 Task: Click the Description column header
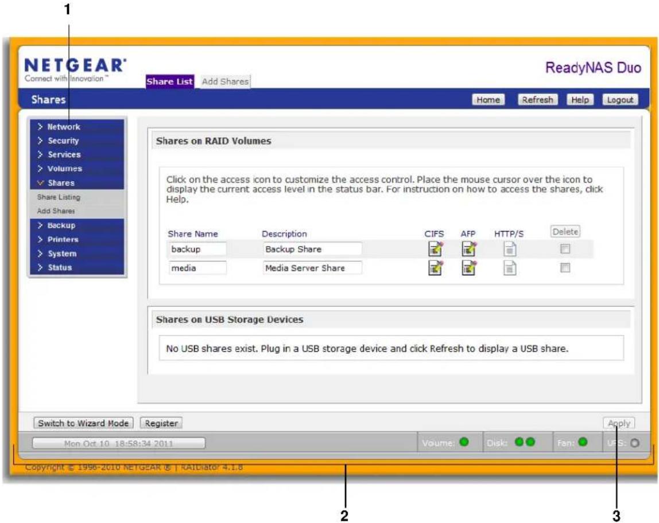pos(284,234)
